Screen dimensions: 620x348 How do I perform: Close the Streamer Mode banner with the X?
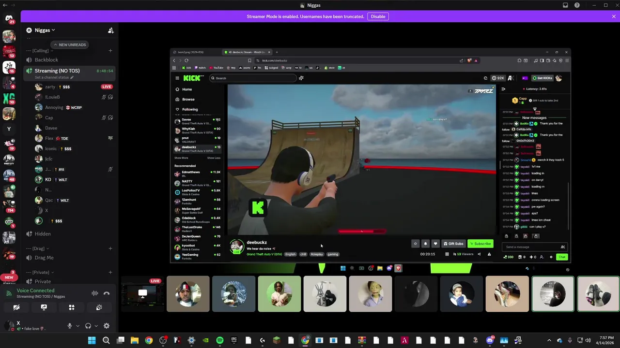[614, 16]
